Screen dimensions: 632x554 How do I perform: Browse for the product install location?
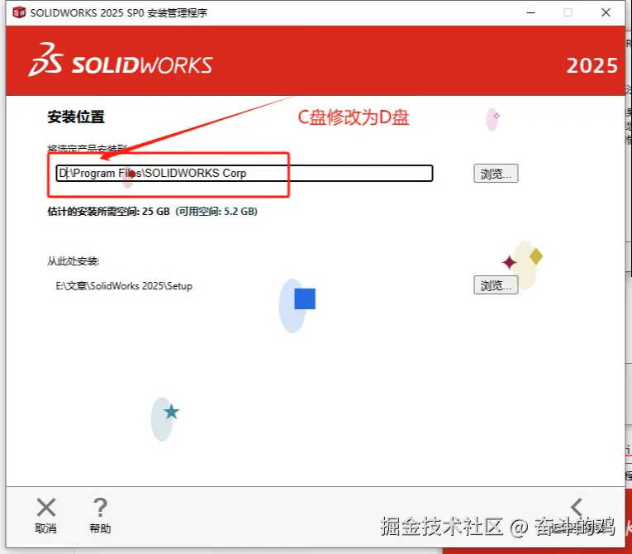point(496,174)
